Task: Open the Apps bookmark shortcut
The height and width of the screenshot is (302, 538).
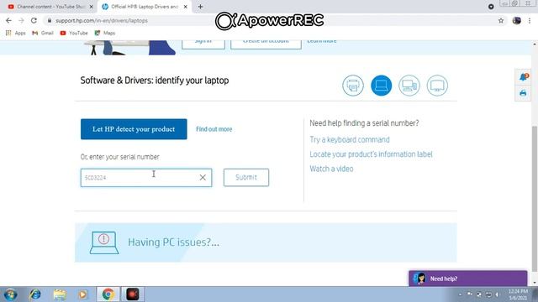Action: (x=16, y=33)
